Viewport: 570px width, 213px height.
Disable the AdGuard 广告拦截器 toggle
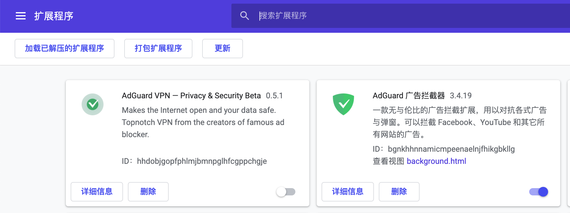(539, 192)
